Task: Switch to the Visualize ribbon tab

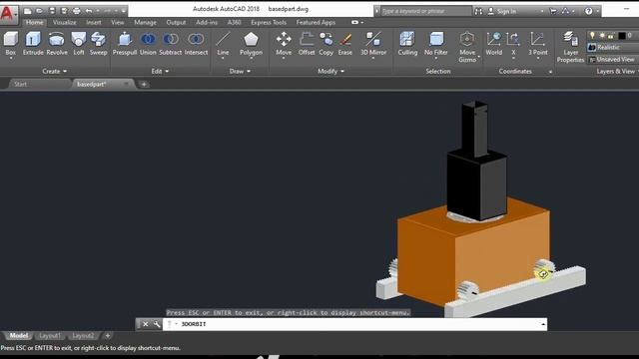Action: click(x=64, y=22)
